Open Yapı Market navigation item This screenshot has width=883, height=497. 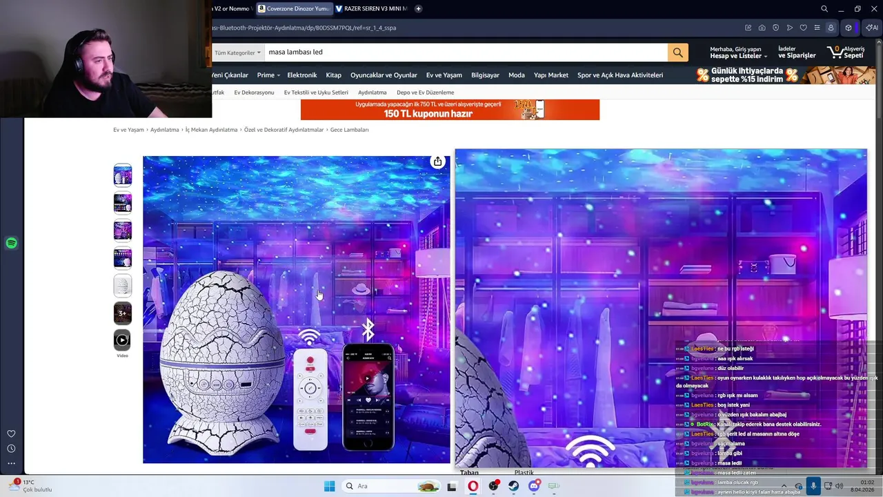(x=551, y=75)
